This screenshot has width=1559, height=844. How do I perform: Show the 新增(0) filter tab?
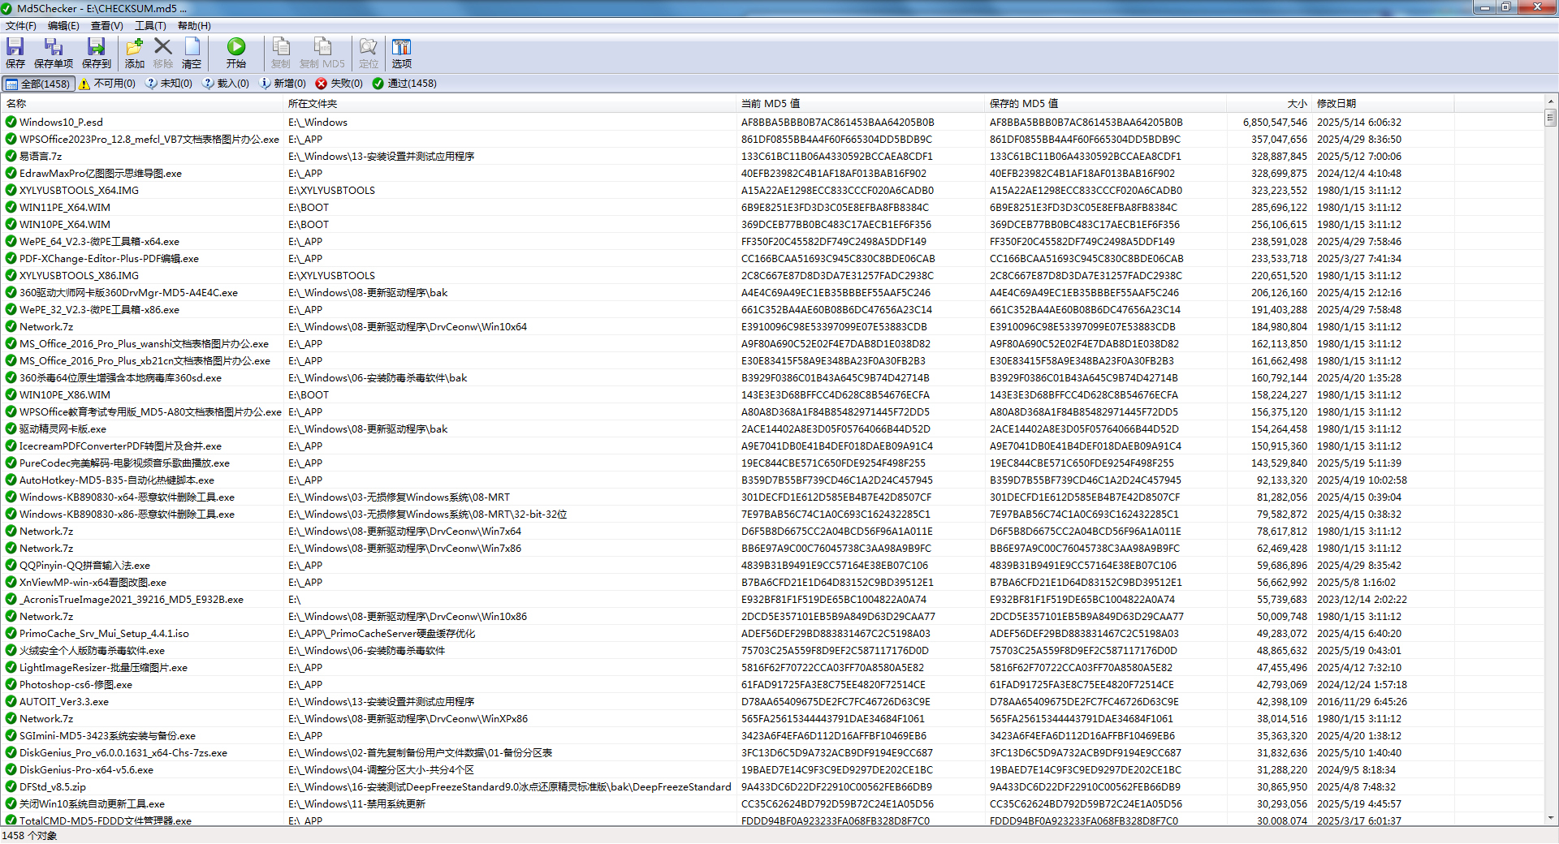point(283,84)
